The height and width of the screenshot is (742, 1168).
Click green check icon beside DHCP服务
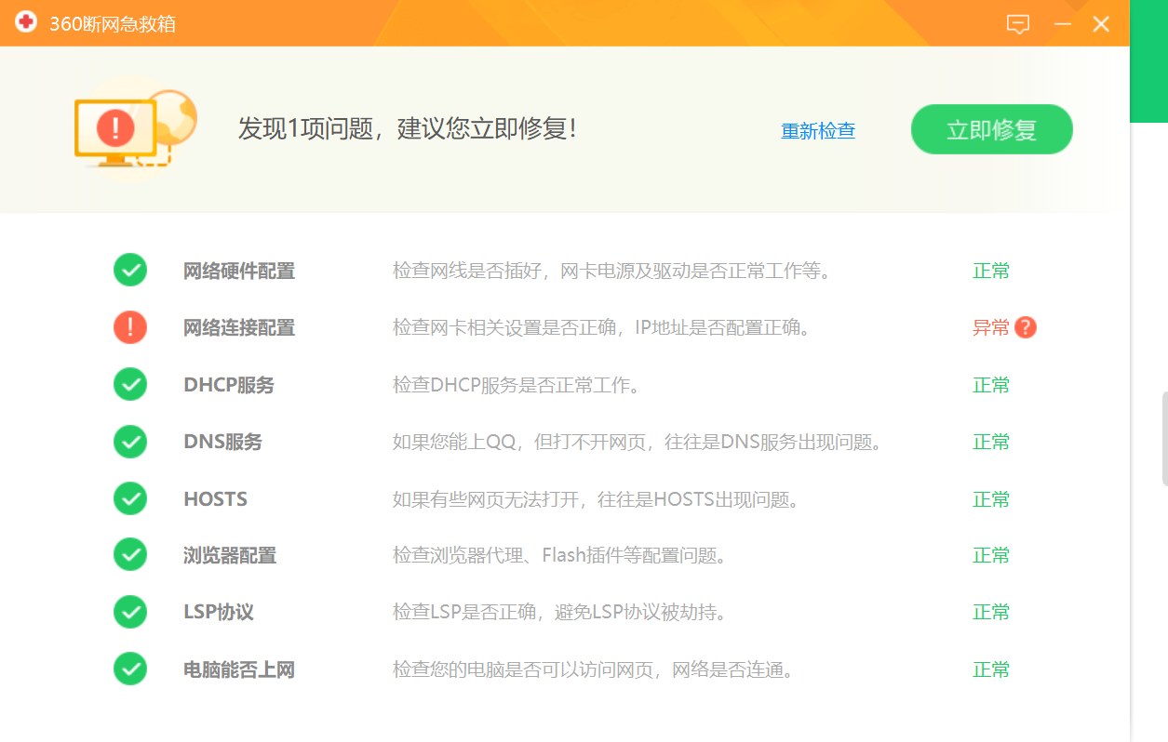[x=130, y=385]
